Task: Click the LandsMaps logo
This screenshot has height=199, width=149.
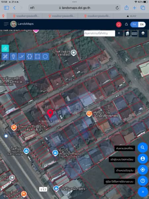Action: 14,24
